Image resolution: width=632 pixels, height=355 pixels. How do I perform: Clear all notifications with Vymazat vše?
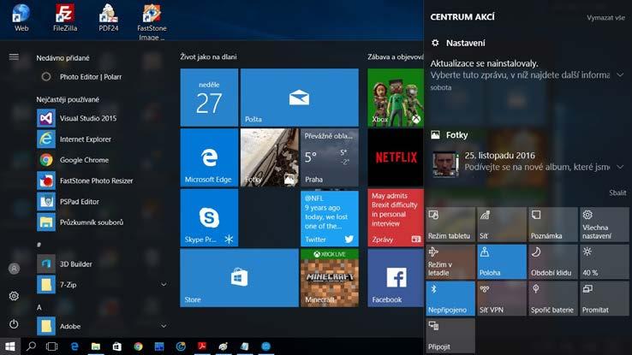coord(605,18)
